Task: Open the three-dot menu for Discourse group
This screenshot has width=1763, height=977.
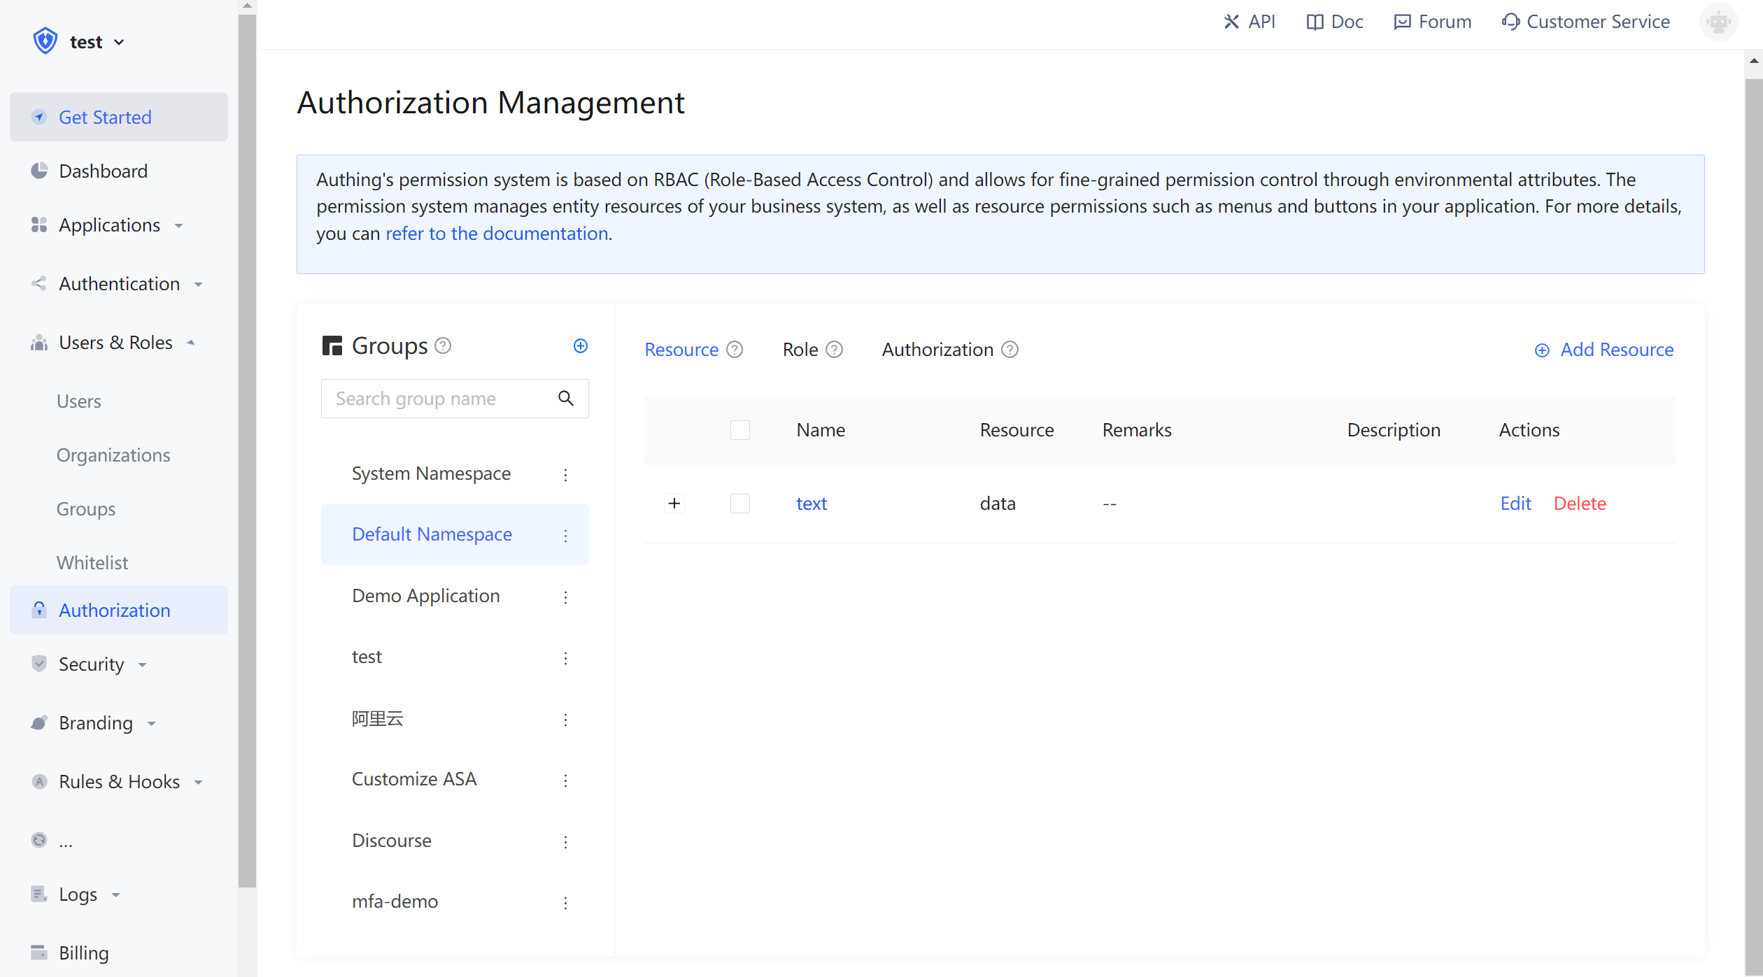Action: [565, 841]
